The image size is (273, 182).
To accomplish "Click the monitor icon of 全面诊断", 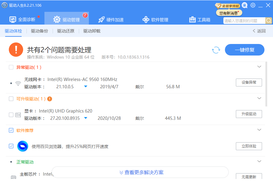I will click(13, 20).
